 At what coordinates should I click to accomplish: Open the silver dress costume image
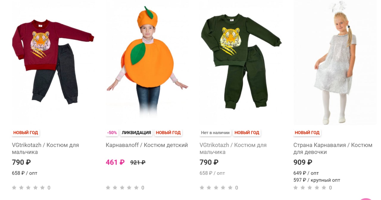click(335, 63)
